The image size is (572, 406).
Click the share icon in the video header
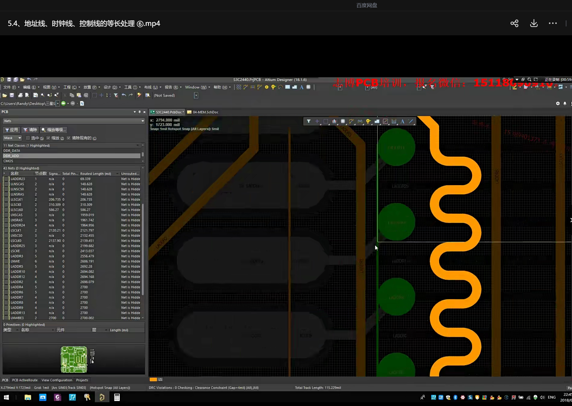point(514,23)
